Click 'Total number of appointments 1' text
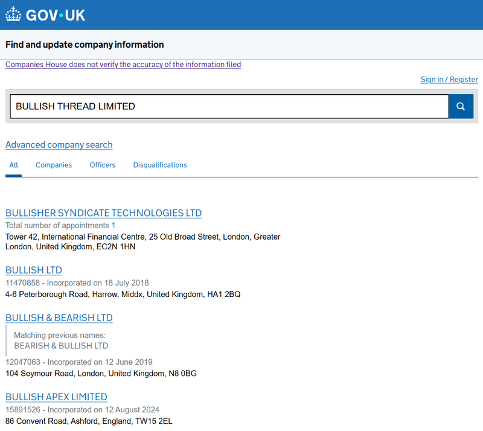 coord(60,226)
